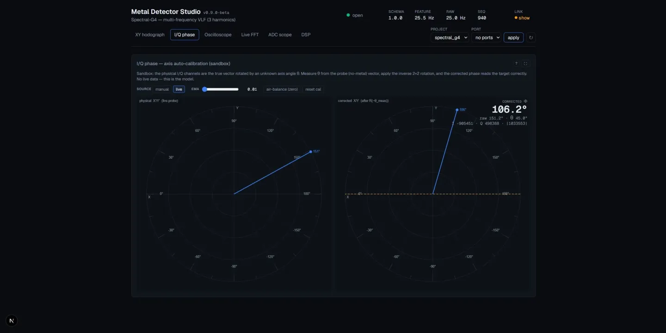Click the Next.js N logo badge
The height and width of the screenshot is (333, 666).
click(12, 321)
